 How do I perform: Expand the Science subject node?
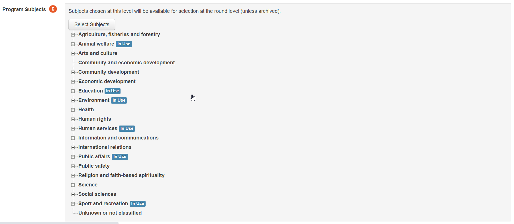click(73, 185)
